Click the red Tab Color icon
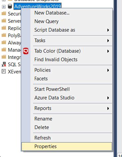 pyautogui.click(x=26, y=51)
